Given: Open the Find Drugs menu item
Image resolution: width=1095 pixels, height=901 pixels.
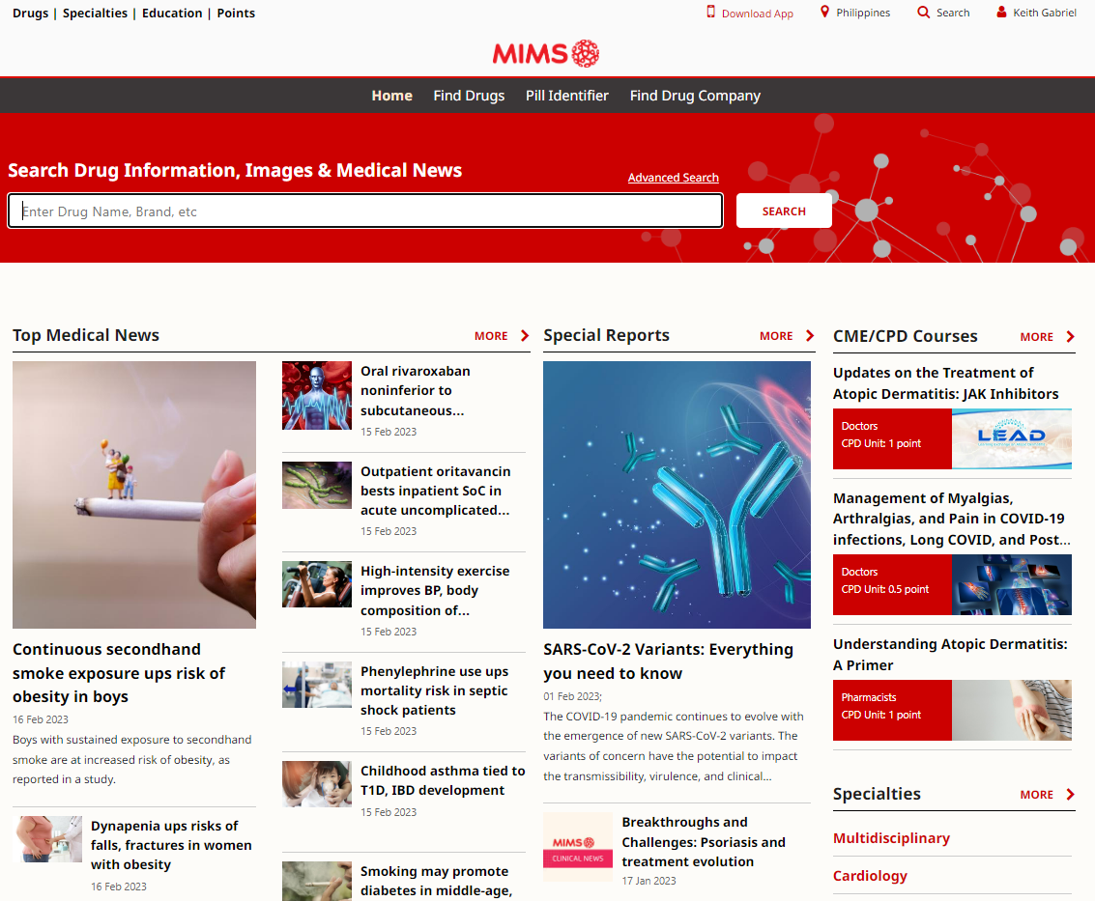Looking at the screenshot, I should (x=469, y=96).
